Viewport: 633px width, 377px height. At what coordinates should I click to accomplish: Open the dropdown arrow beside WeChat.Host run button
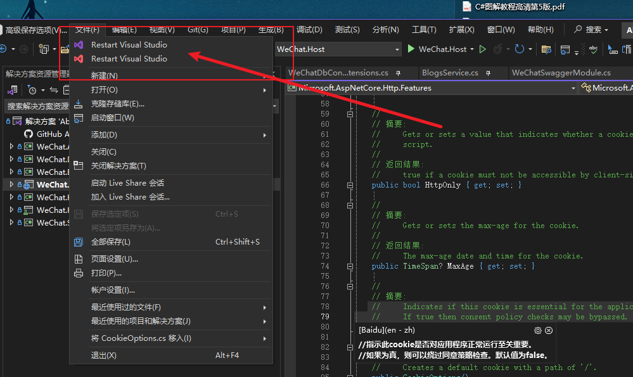(x=472, y=49)
